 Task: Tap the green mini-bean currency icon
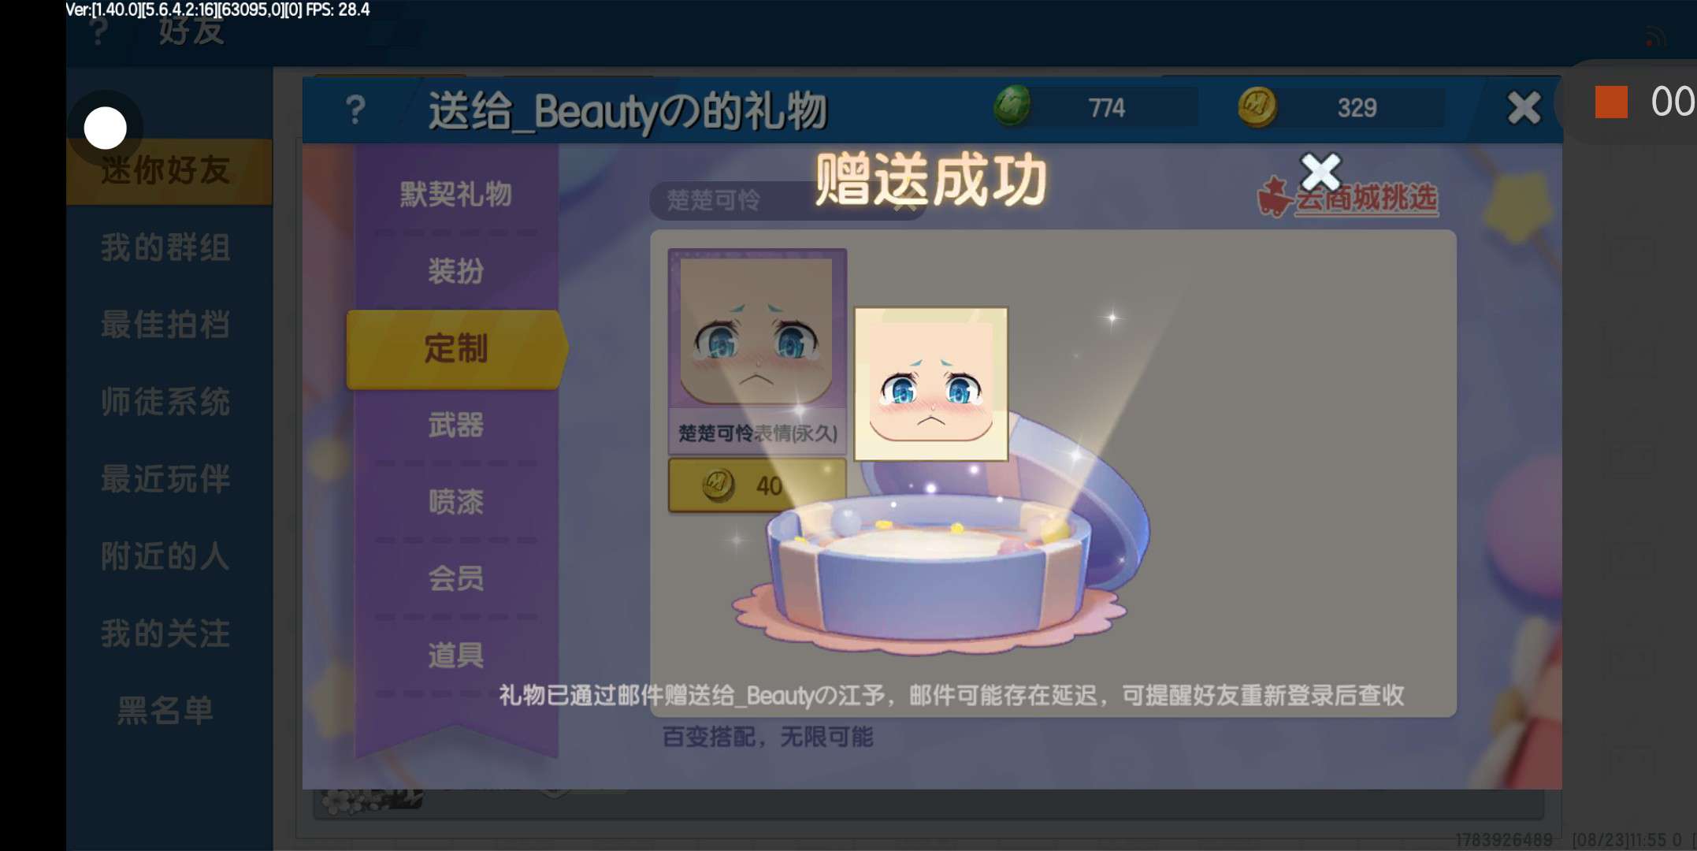[1012, 106]
